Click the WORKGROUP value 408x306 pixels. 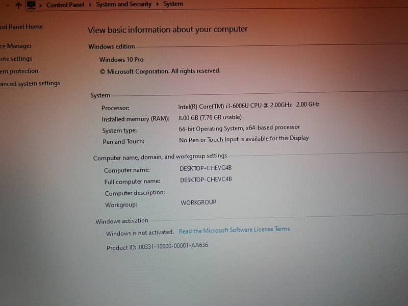click(x=198, y=202)
